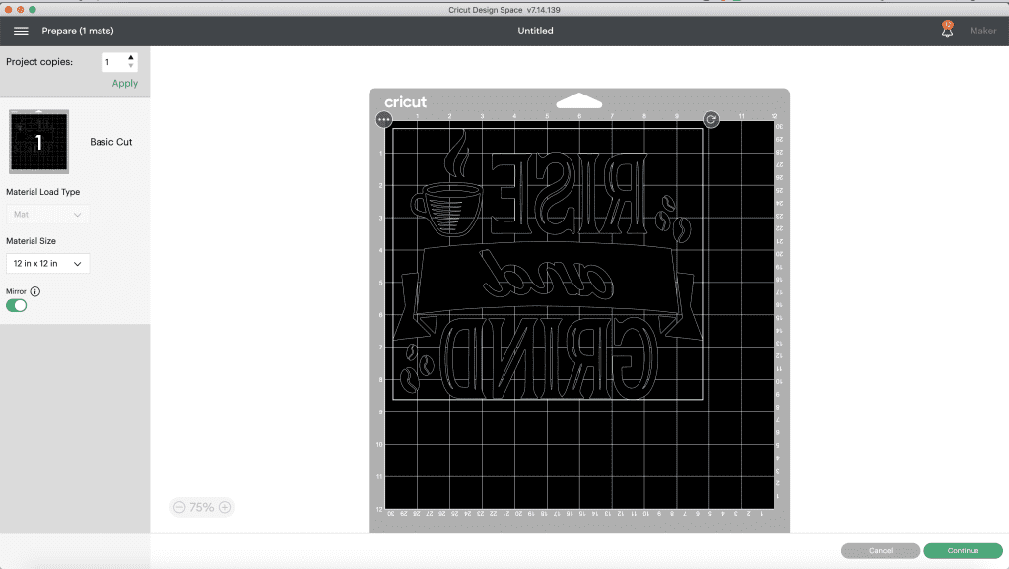Viewport: 1009px width, 569px height.
Task: Click the three-dot mat options icon
Action: pos(384,119)
